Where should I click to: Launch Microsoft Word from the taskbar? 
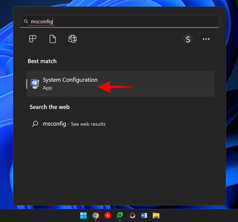[144, 215]
